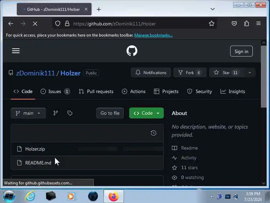Image resolution: width=270 pixels, height=203 pixels.
Task: Open the tracking protection shield icon
Action: tap(58, 23)
